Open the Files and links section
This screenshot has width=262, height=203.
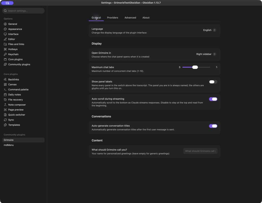[x=23, y=44]
